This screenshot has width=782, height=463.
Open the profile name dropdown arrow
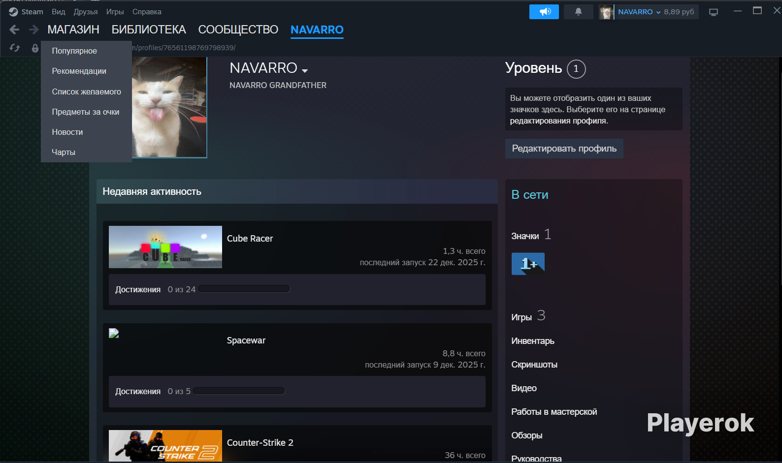[x=305, y=70]
